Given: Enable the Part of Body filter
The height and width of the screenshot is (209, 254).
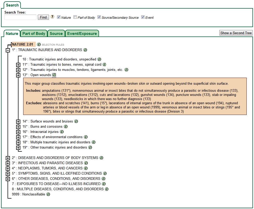Looking at the screenshot, I should (x=75, y=17).
